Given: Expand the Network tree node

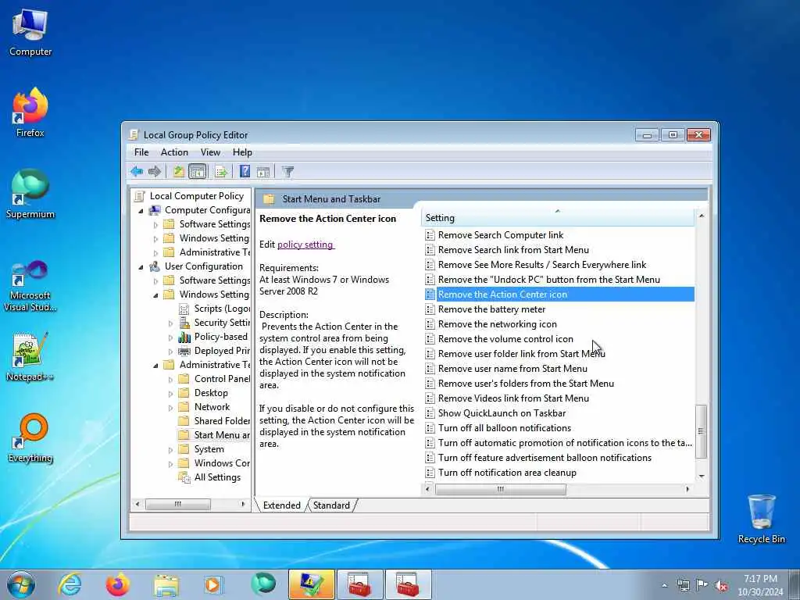Looking at the screenshot, I should click(x=171, y=408).
